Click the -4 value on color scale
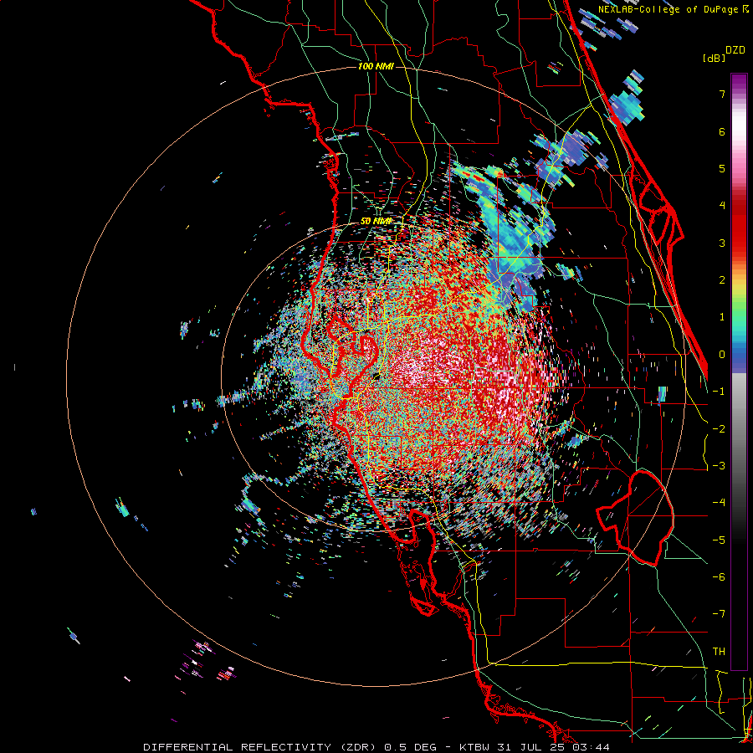This screenshot has height=753, width=753. [719, 502]
